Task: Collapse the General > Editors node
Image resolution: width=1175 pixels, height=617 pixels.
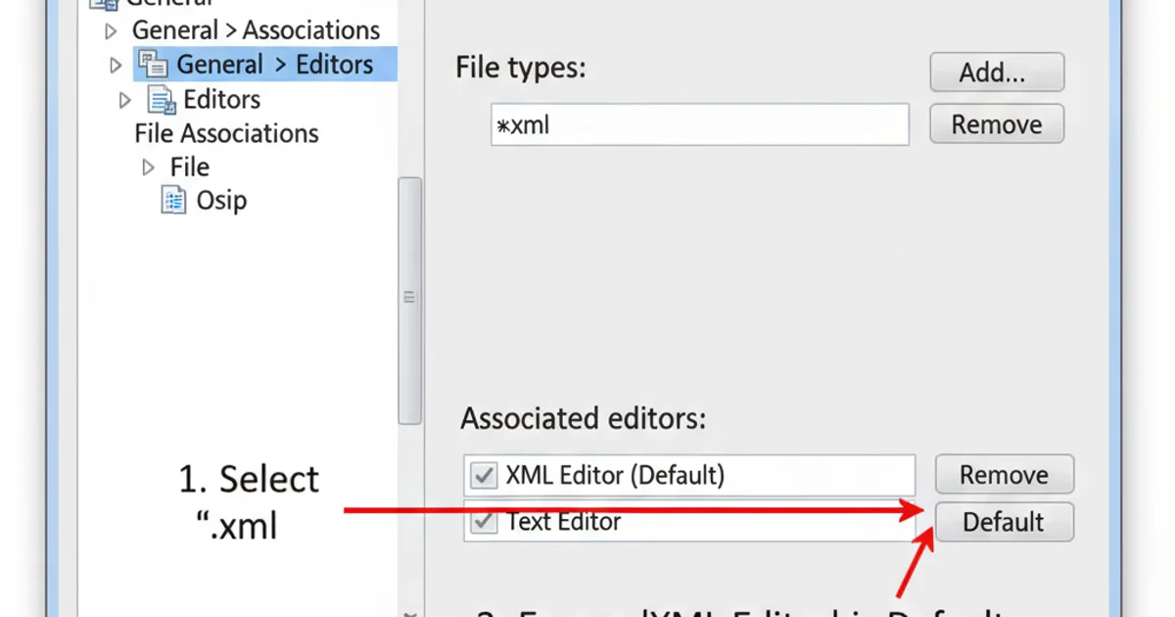Action: 117,63
